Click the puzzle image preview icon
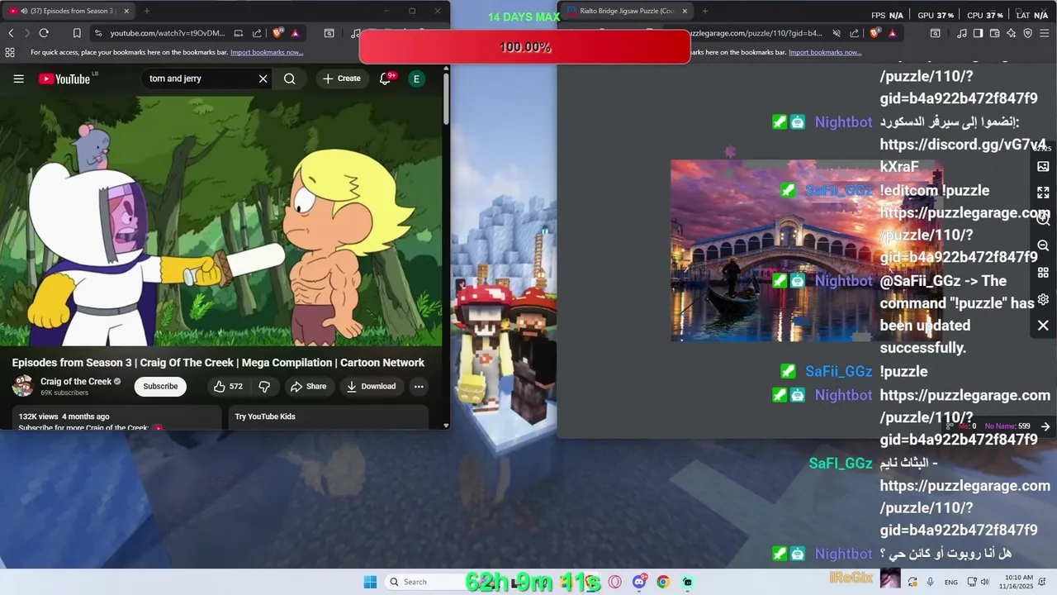Image resolution: width=1057 pixels, height=595 pixels. [x=1043, y=166]
